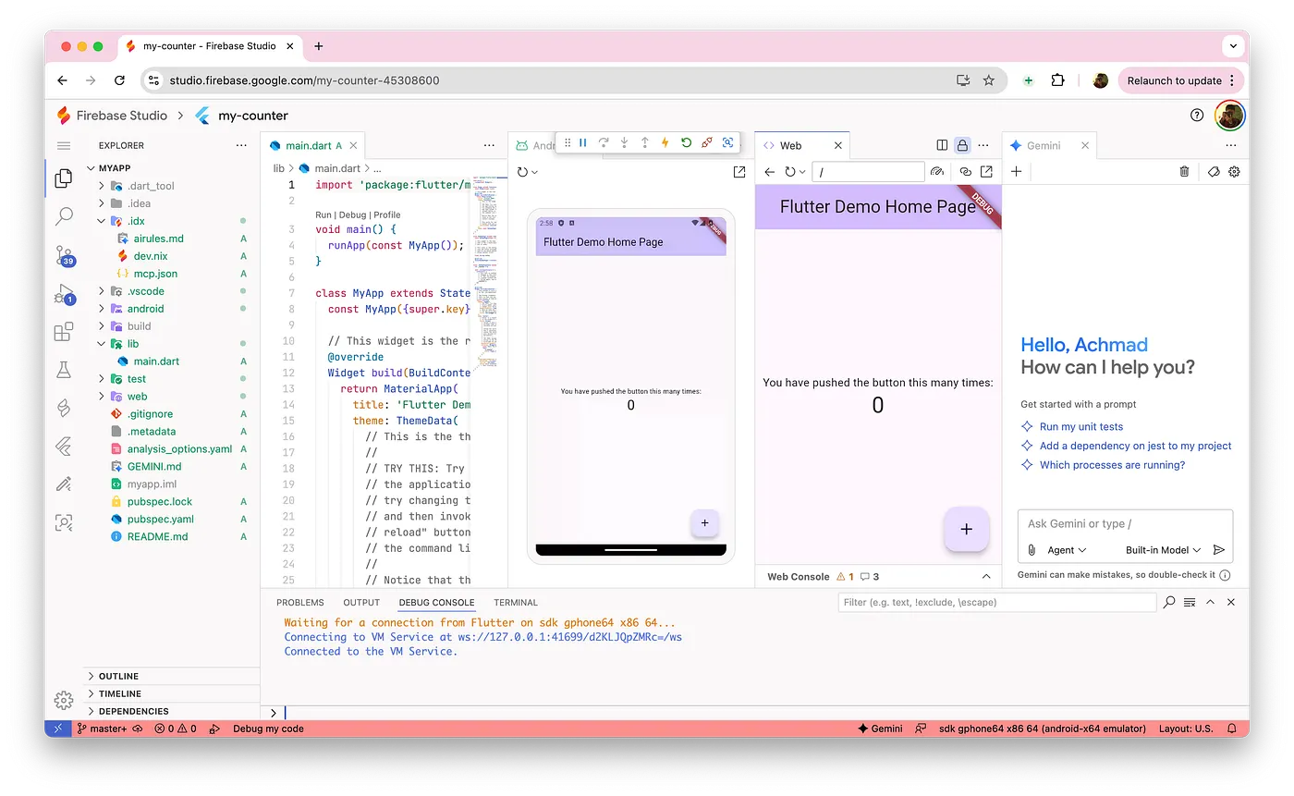This screenshot has width=1294, height=796.
Task: Open README.md file in explorer
Action: pos(157,536)
